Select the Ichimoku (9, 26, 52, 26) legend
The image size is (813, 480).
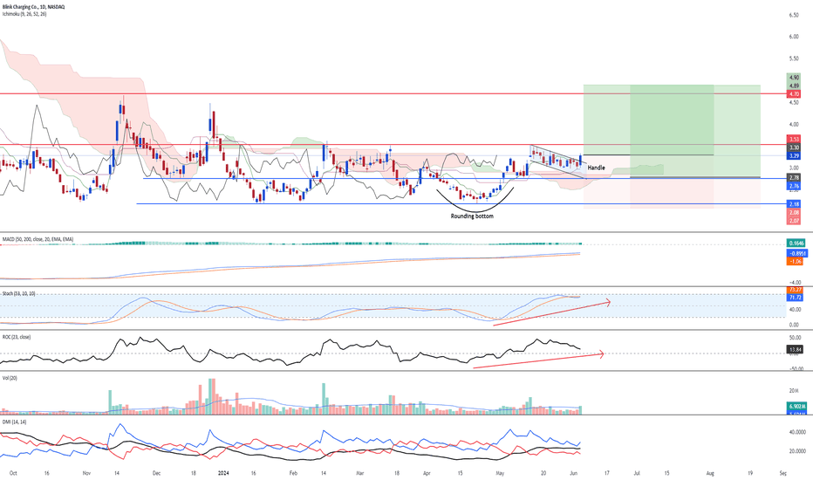coord(24,14)
